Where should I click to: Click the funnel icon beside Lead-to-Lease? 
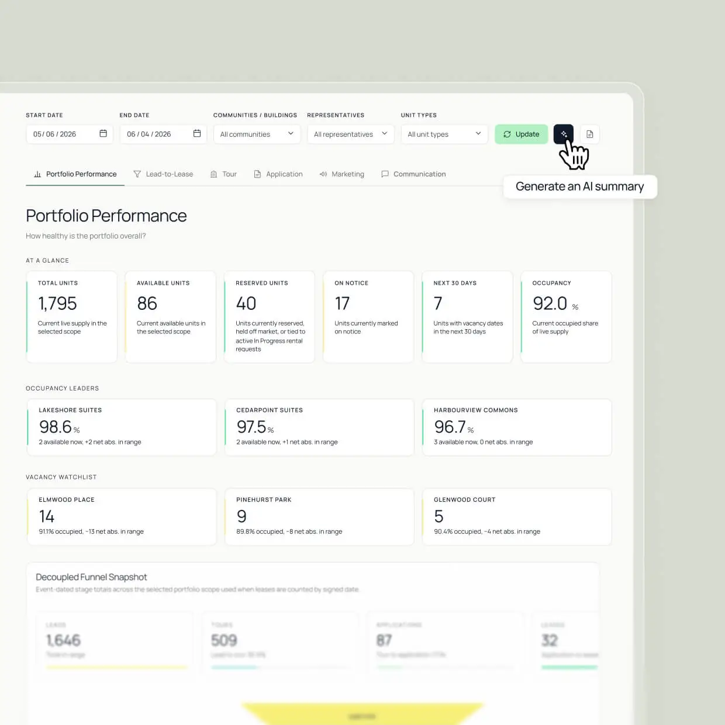point(137,174)
